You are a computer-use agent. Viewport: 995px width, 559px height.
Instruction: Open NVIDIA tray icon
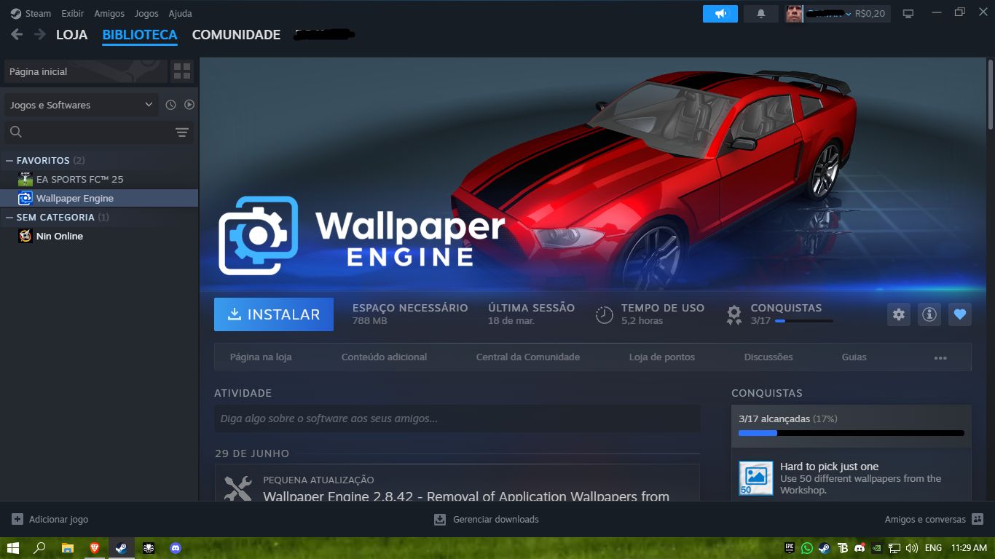[877, 547]
